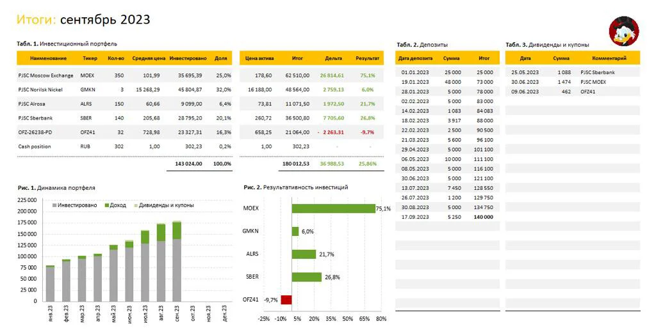Click the GMKN ticker cell in the portfolio table
Image resolution: width=656 pixels, height=335 pixels.
pyautogui.click(x=88, y=90)
